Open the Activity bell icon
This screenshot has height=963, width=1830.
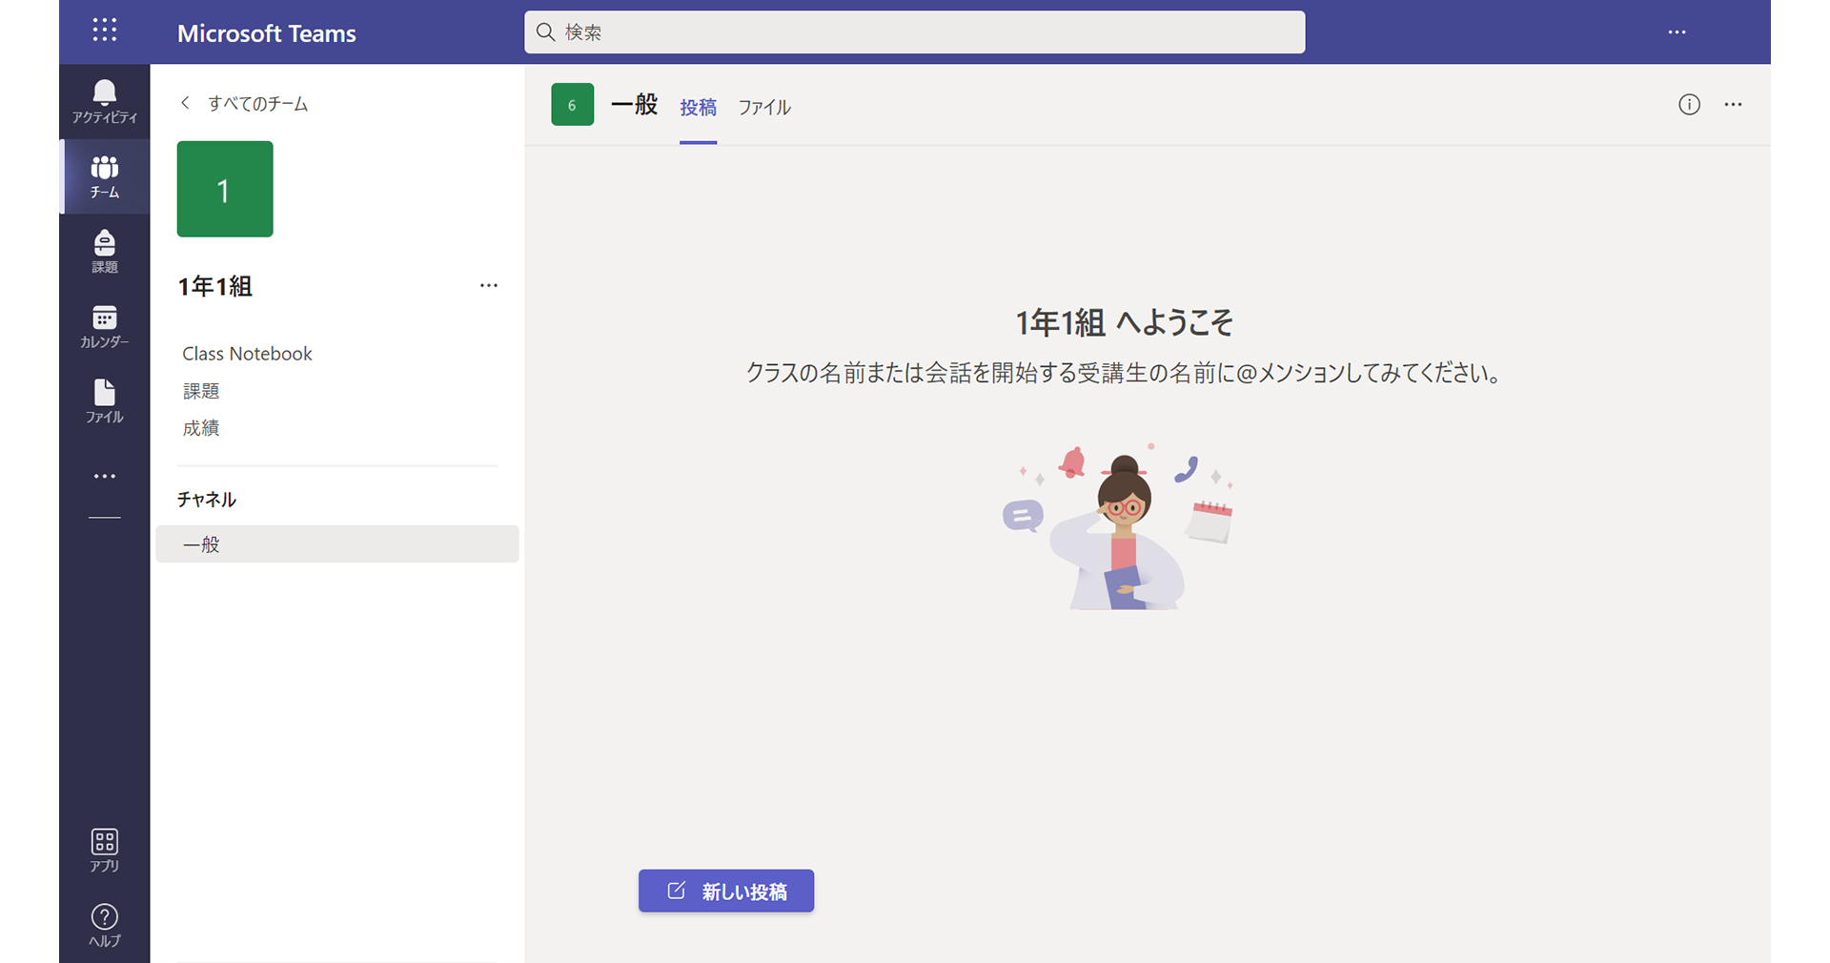(x=105, y=101)
